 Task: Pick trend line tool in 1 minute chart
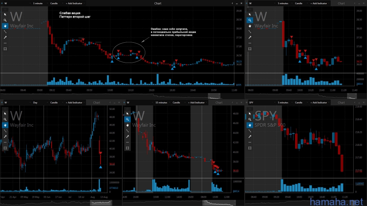click(5, 32)
